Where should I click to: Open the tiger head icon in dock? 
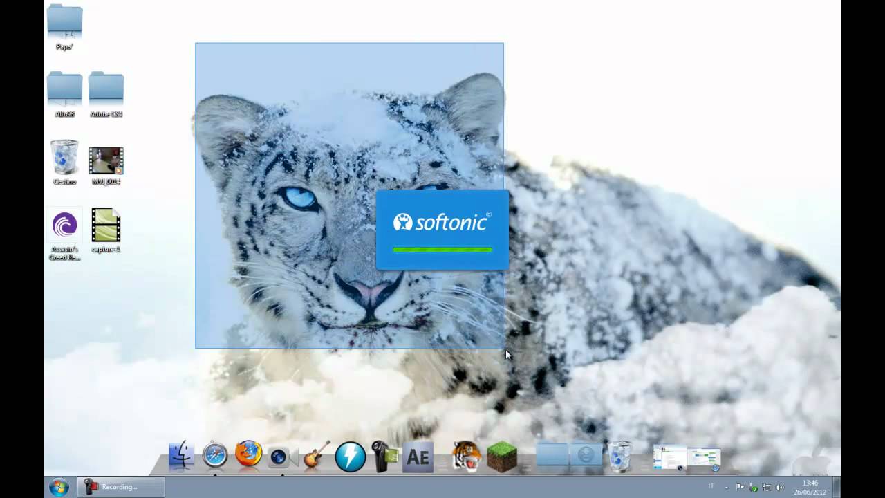[x=467, y=456]
